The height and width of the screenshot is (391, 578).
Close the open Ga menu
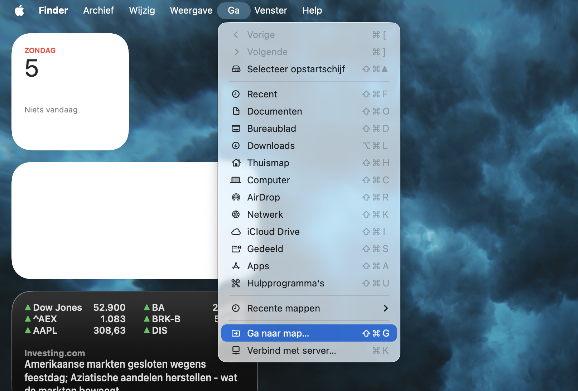click(x=234, y=10)
